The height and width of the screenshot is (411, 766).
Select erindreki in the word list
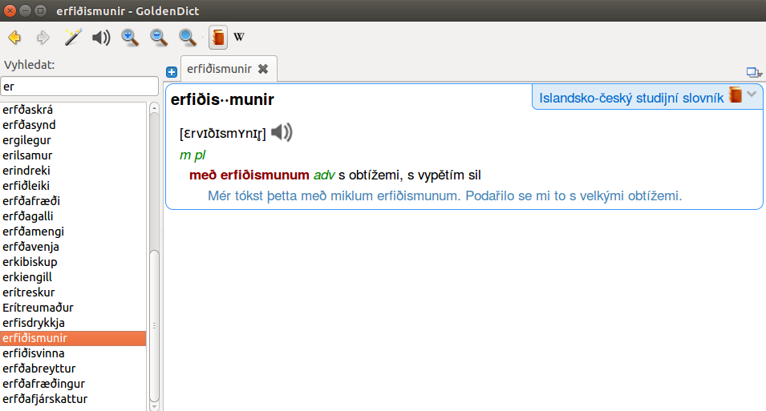click(x=73, y=171)
